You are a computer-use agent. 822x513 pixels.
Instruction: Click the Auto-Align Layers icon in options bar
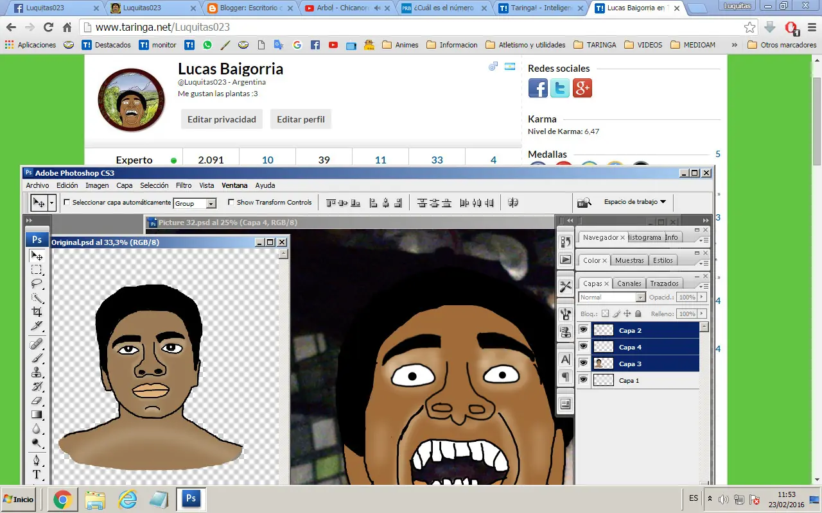[x=512, y=203]
